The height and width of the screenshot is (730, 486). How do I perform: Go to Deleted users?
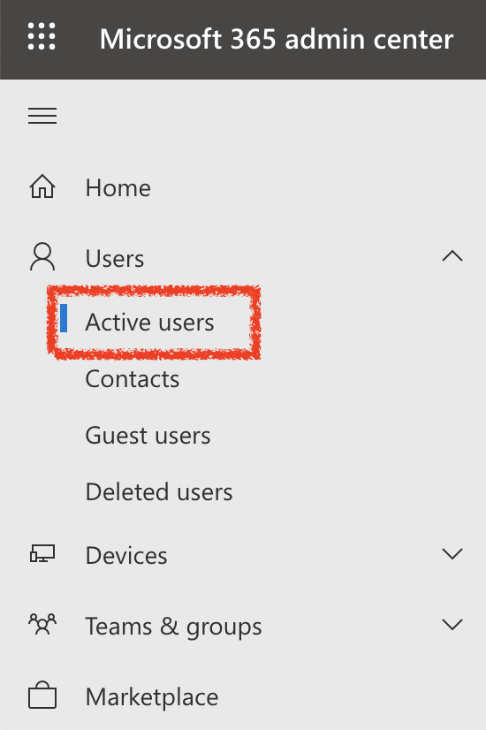pos(159,492)
